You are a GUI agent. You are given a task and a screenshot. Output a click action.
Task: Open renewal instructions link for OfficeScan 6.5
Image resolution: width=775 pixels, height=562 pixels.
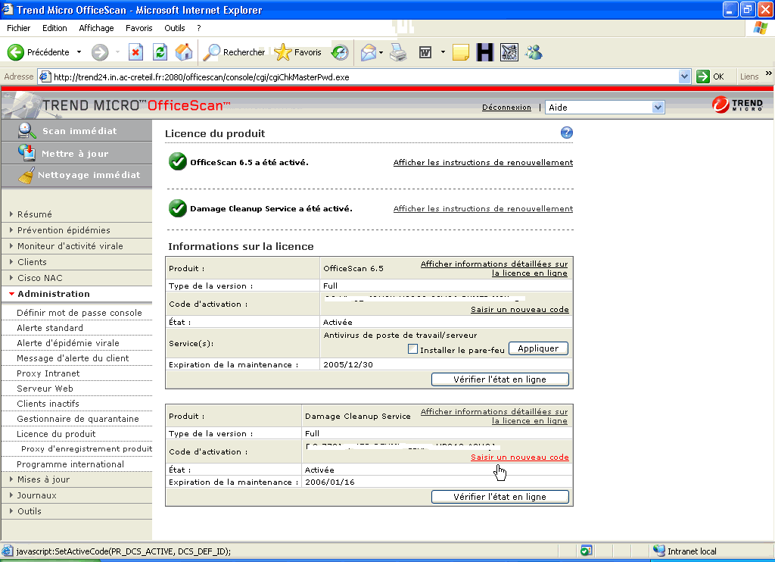483,162
